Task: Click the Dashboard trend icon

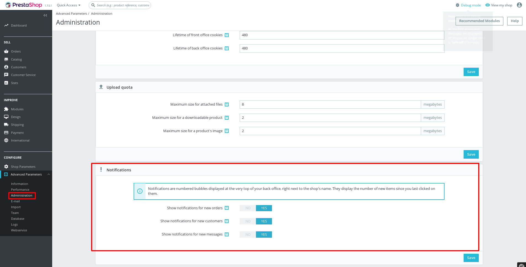Action: (x=6, y=25)
